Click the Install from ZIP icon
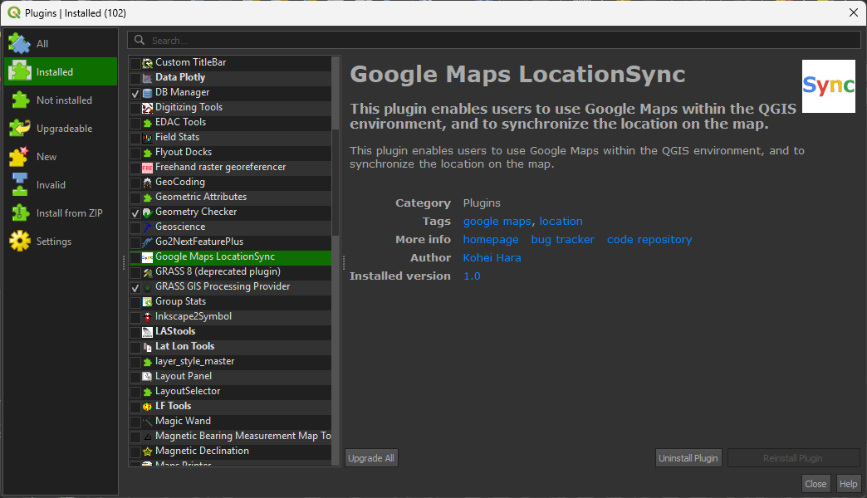This screenshot has height=498, width=867. [x=19, y=212]
